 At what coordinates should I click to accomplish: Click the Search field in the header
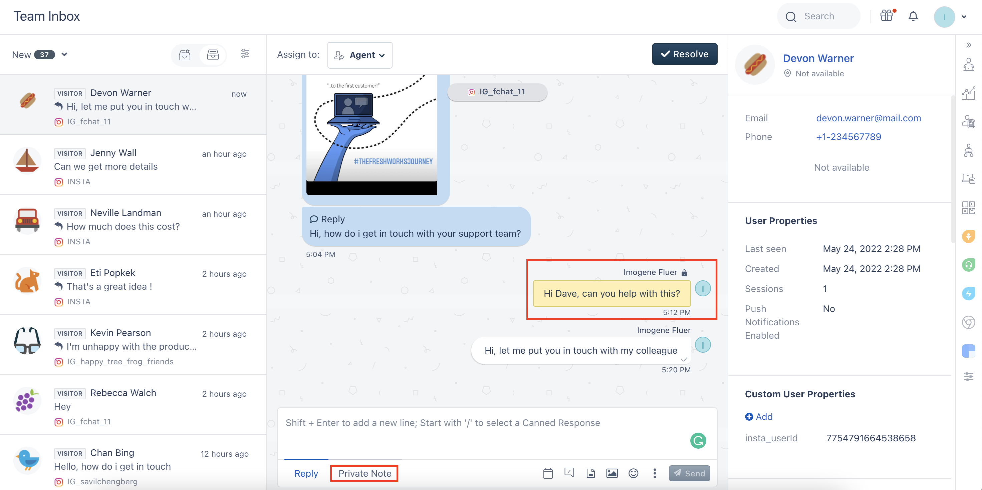coord(819,16)
